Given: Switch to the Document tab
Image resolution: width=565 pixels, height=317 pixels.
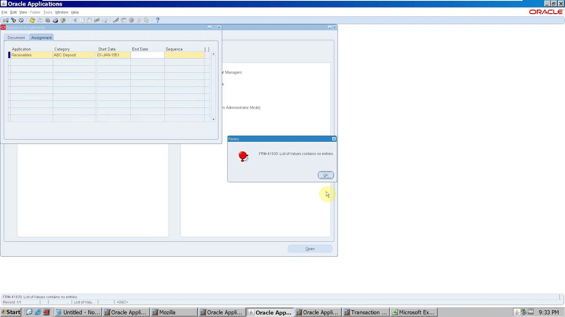Looking at the screenshot, I should (16, 38).
